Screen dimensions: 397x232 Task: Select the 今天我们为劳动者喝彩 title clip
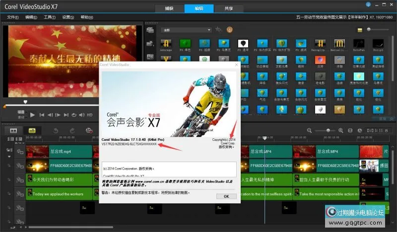[x=59, y=180]
